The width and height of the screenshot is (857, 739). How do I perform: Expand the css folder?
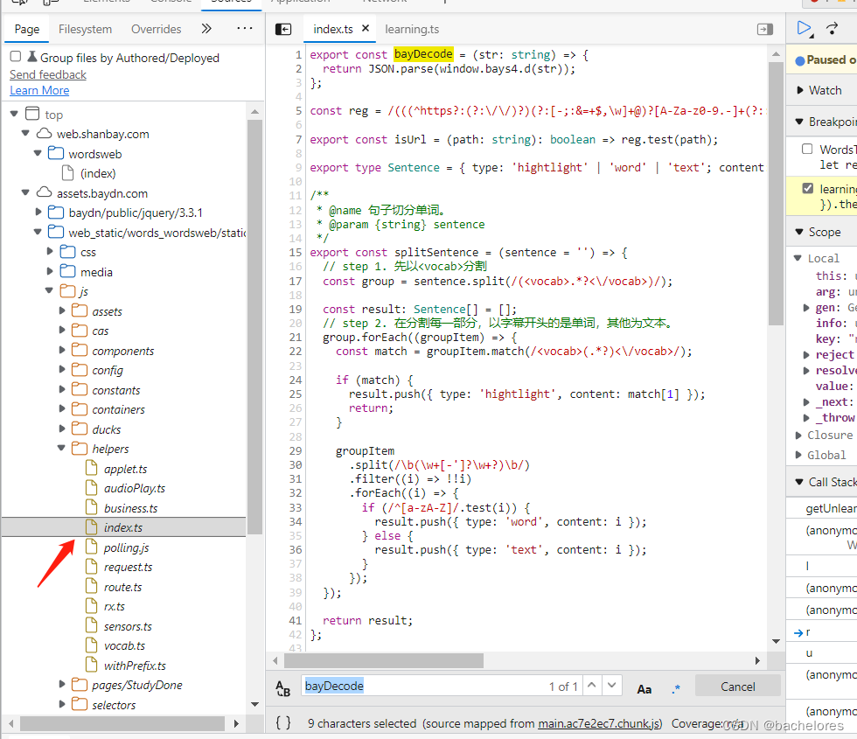(50, 252)
